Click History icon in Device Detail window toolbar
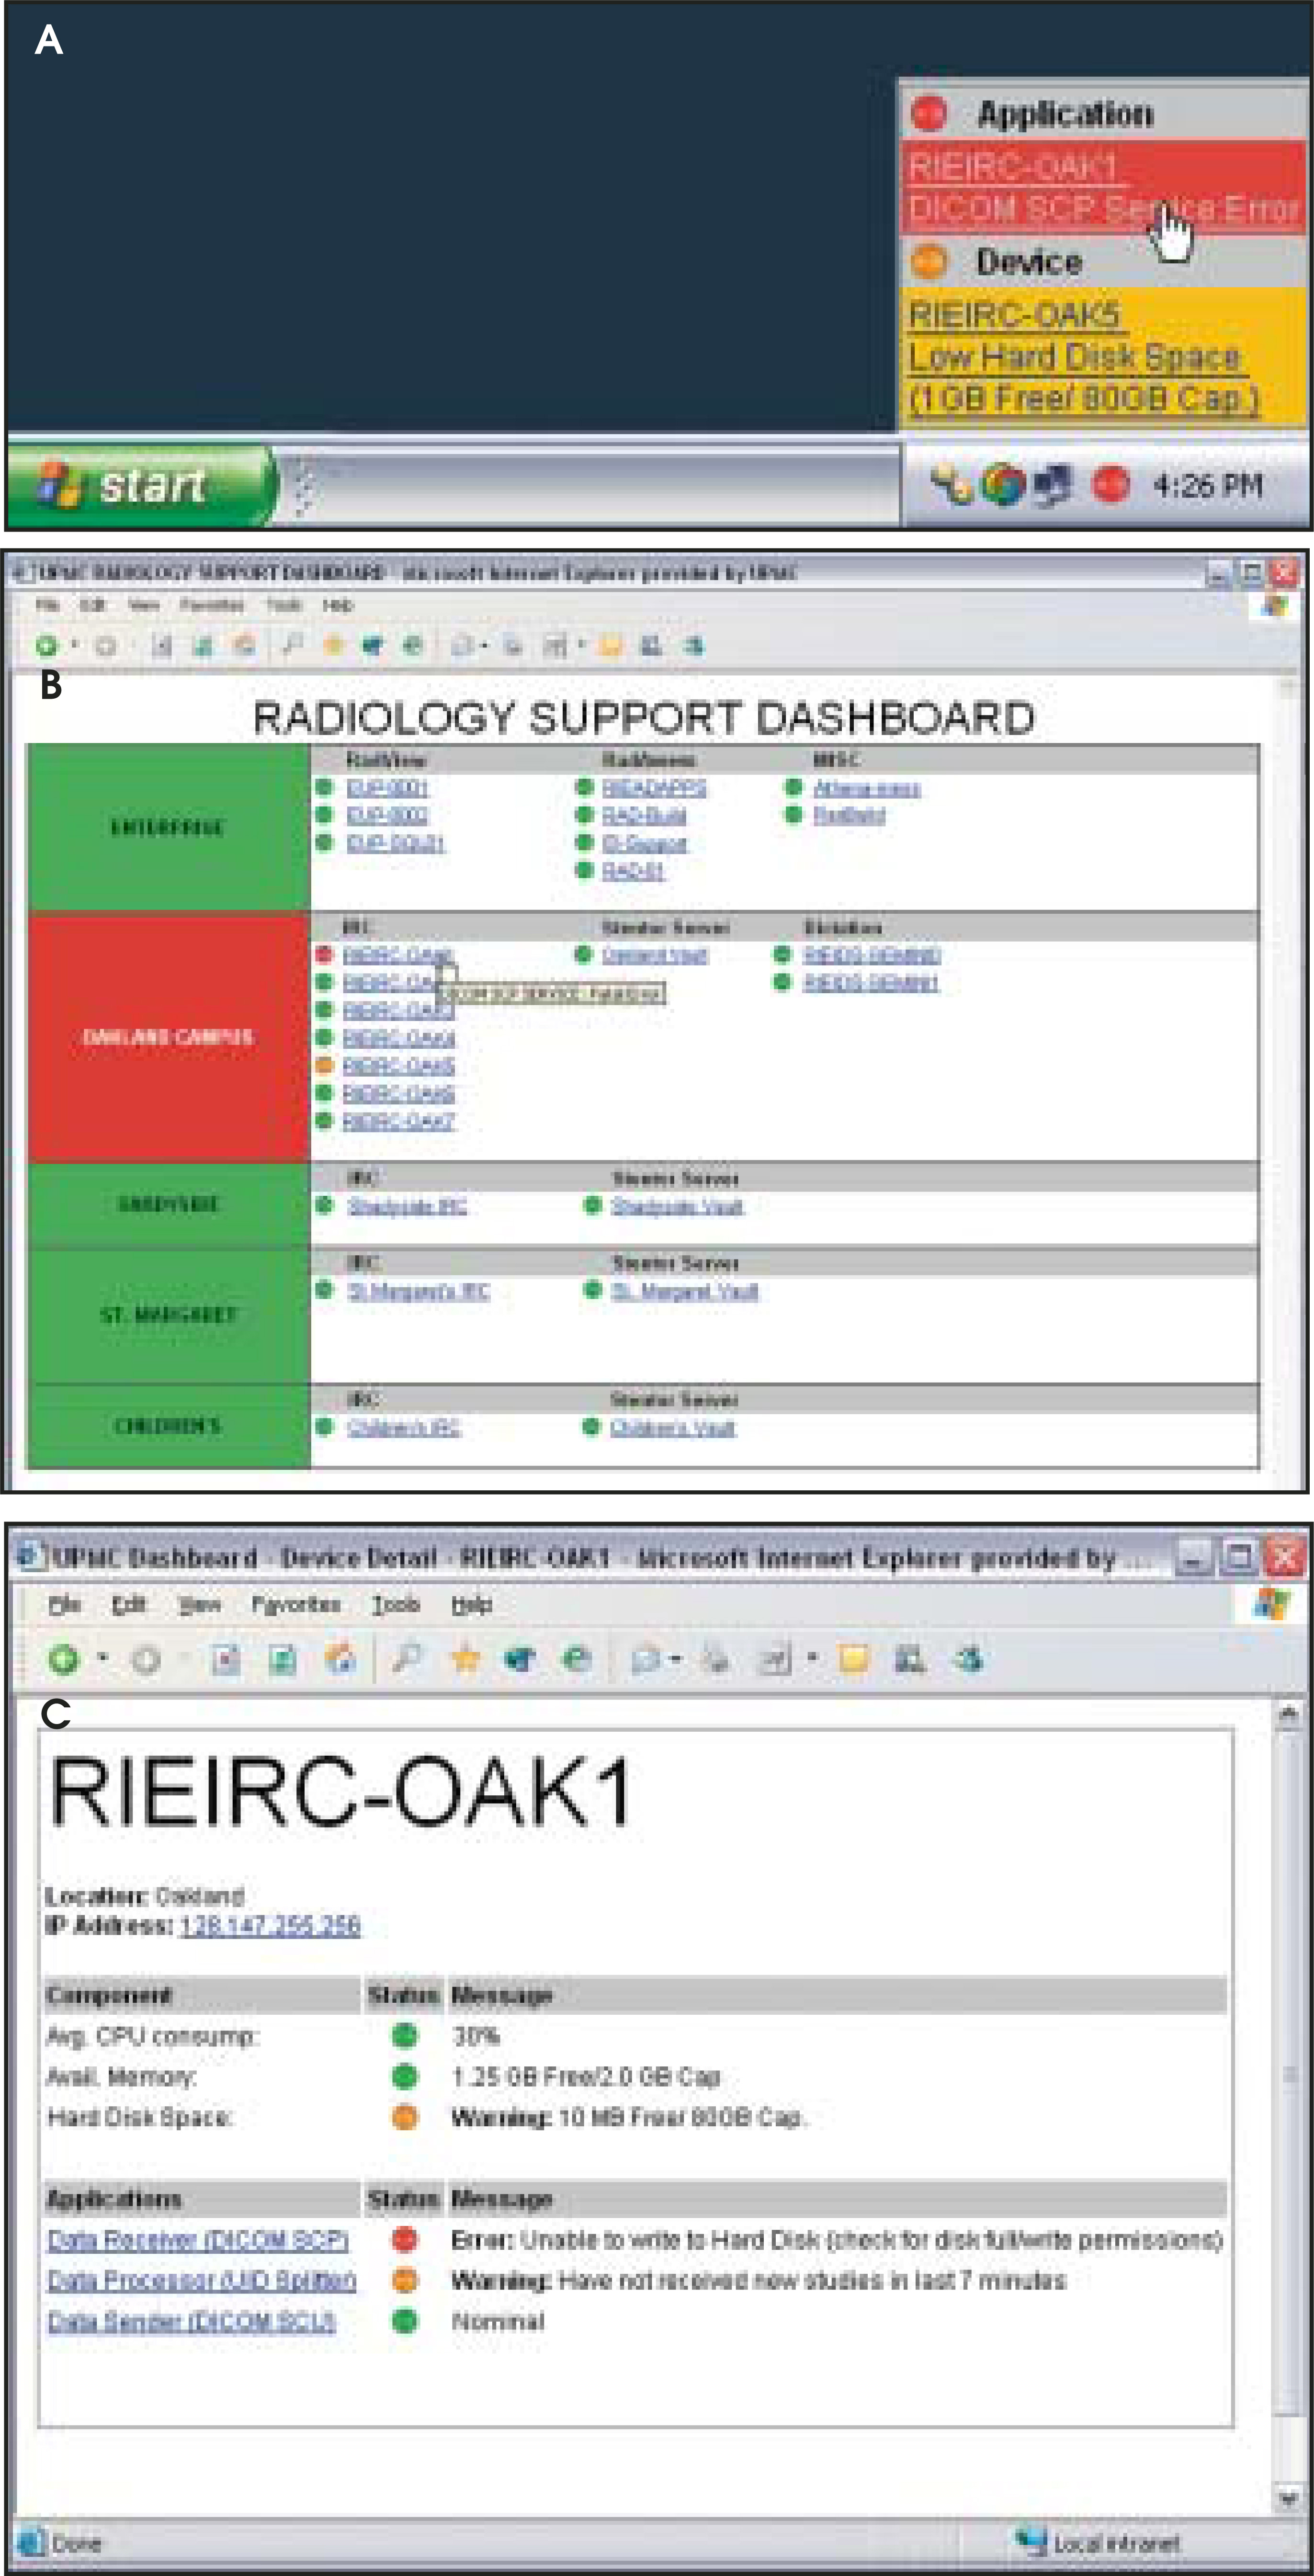The image size is (1314, 2576). (x=577, y=1660)
